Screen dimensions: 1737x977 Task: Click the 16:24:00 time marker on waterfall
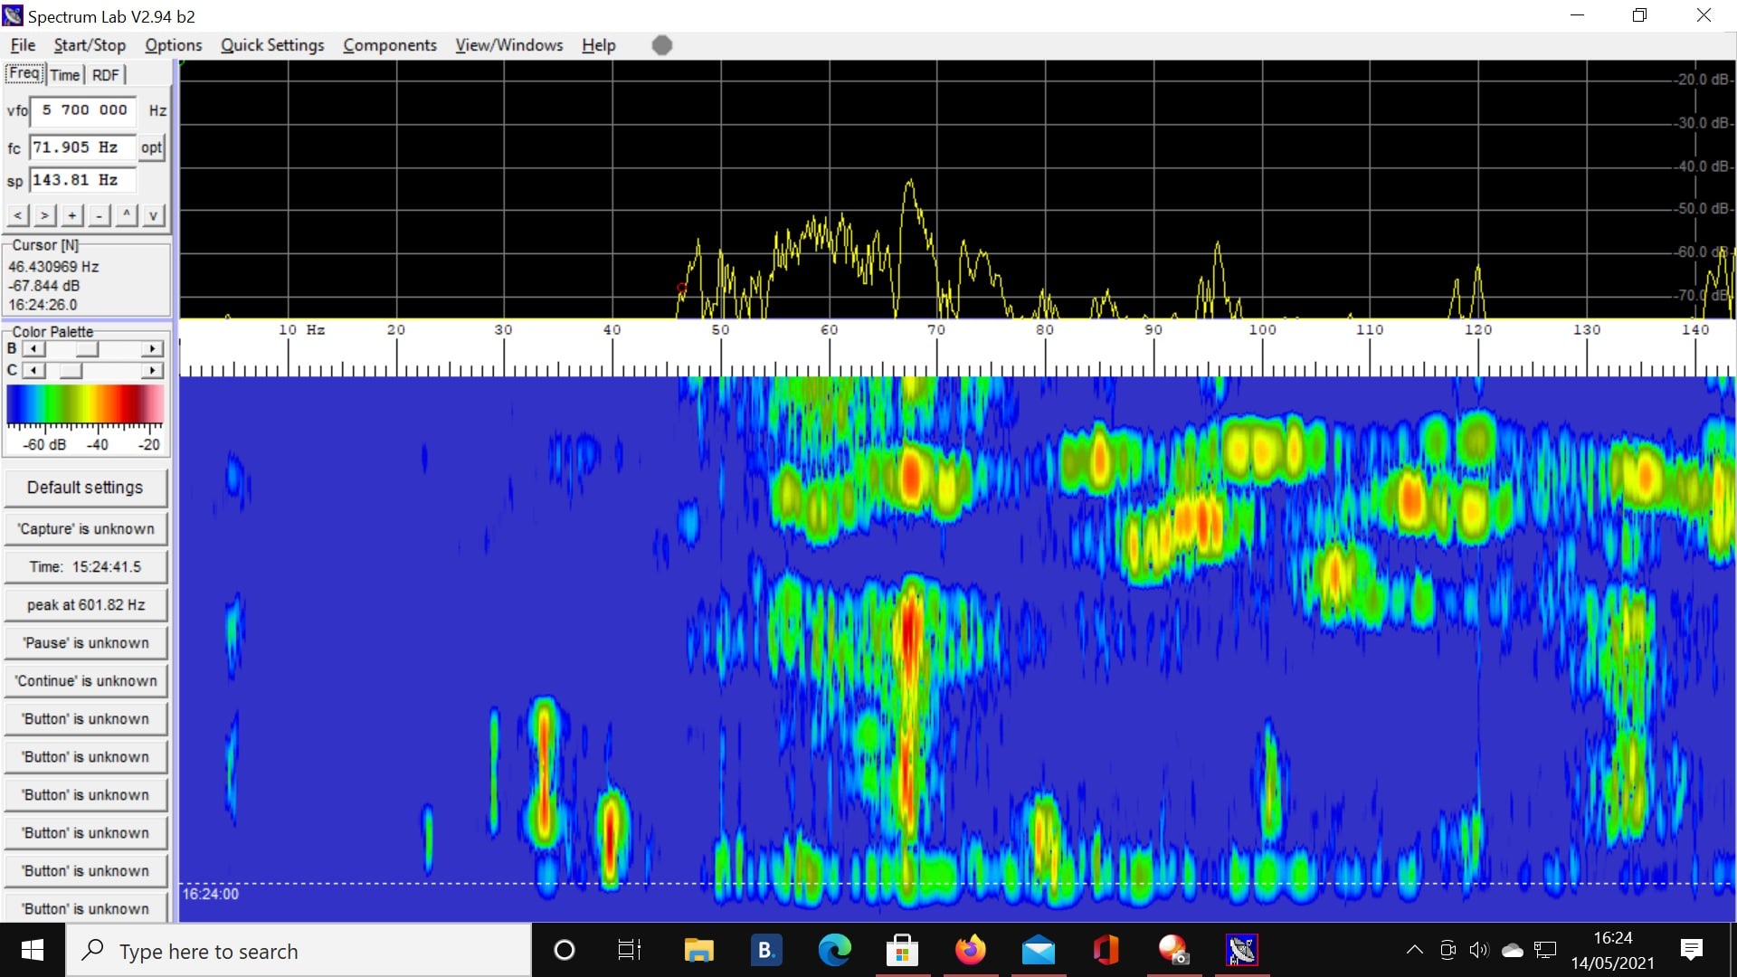pos(211,894)
